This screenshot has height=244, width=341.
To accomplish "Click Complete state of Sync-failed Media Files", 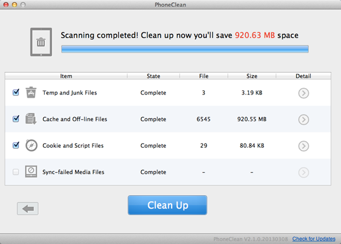I will click(x=153, y=172).
